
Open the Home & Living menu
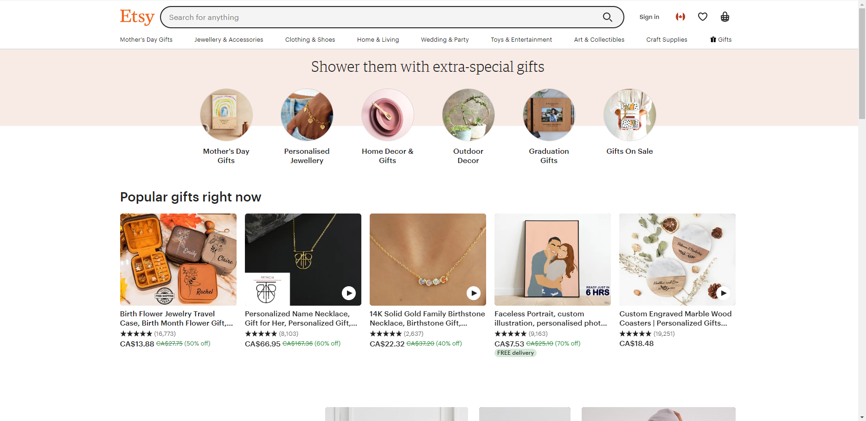coord(378,39)
